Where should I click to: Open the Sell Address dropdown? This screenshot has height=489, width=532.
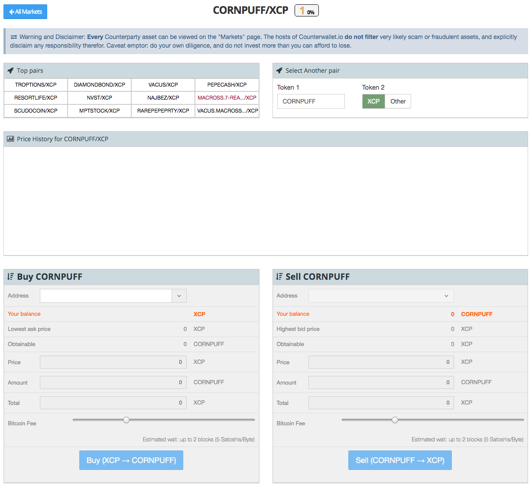coord(381,296)
